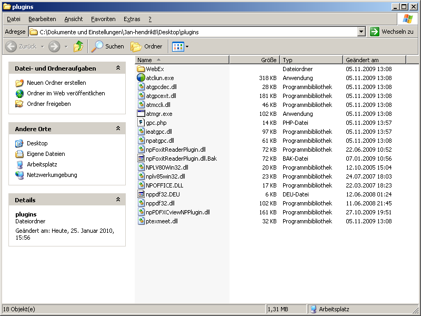Open the Suchen search tool
421x316 pixels.
click(108, 46)
